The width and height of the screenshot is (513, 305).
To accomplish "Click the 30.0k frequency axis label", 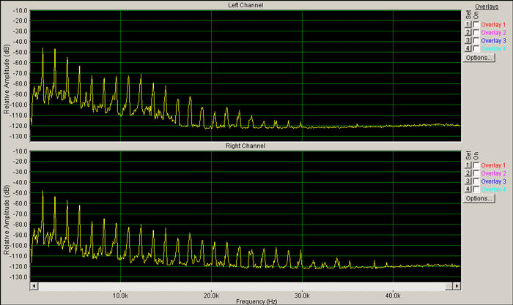I will 302,295.
